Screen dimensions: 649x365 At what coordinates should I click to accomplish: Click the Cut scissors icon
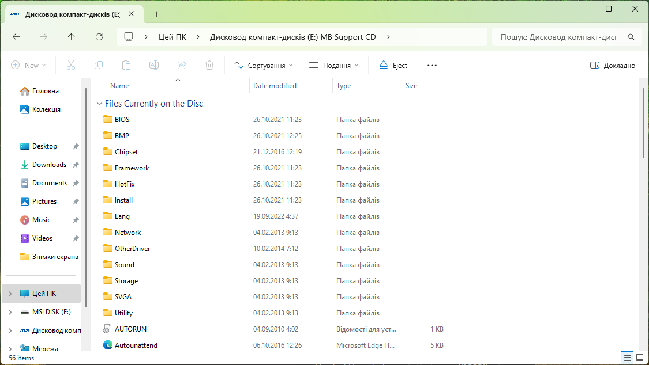click(x=71, y=65)
